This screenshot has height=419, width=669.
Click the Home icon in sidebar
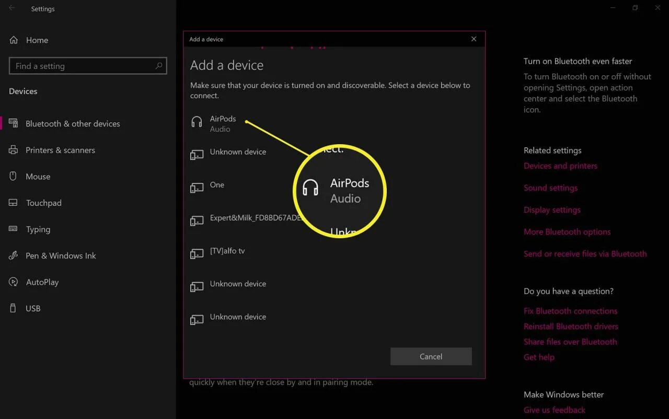(x=14, y=40)
